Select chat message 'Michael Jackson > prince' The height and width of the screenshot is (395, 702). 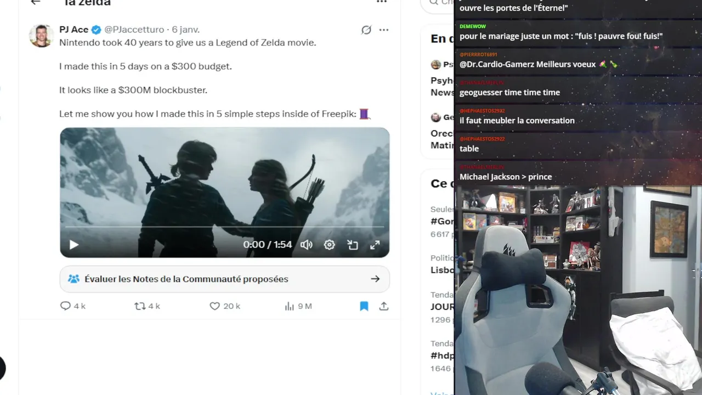[506, 177]
